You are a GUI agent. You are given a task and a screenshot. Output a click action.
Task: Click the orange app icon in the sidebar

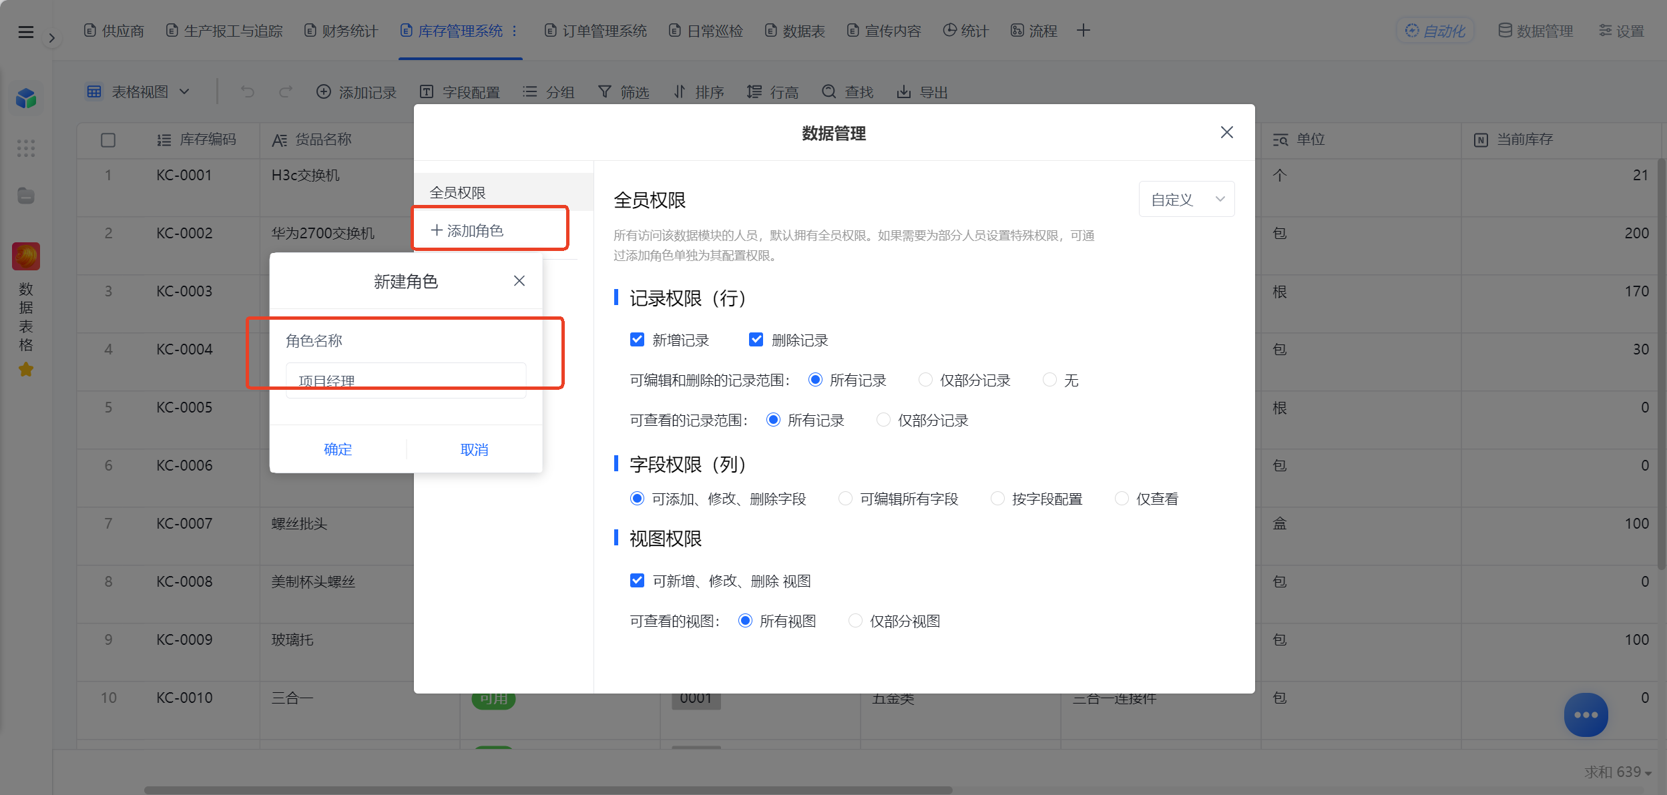click(26, 256)
